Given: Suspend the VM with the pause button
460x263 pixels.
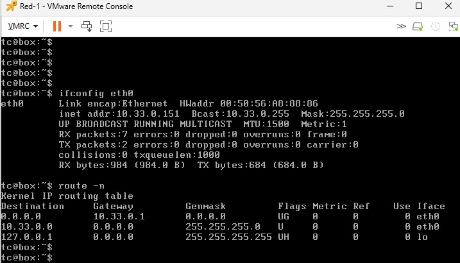Looking at the screenshot, I should (x=56, y=26).
